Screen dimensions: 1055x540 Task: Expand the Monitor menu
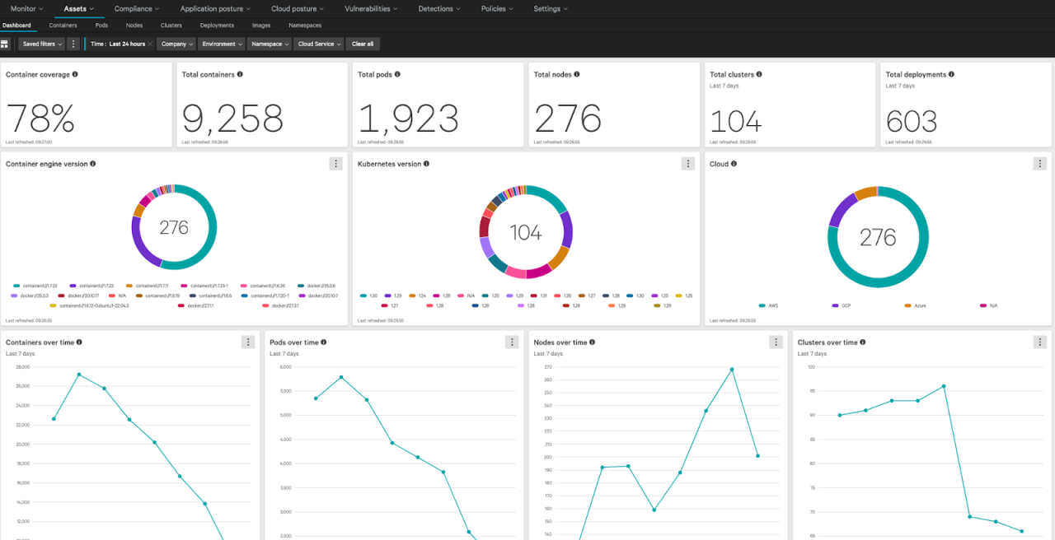tap(27, 9)
